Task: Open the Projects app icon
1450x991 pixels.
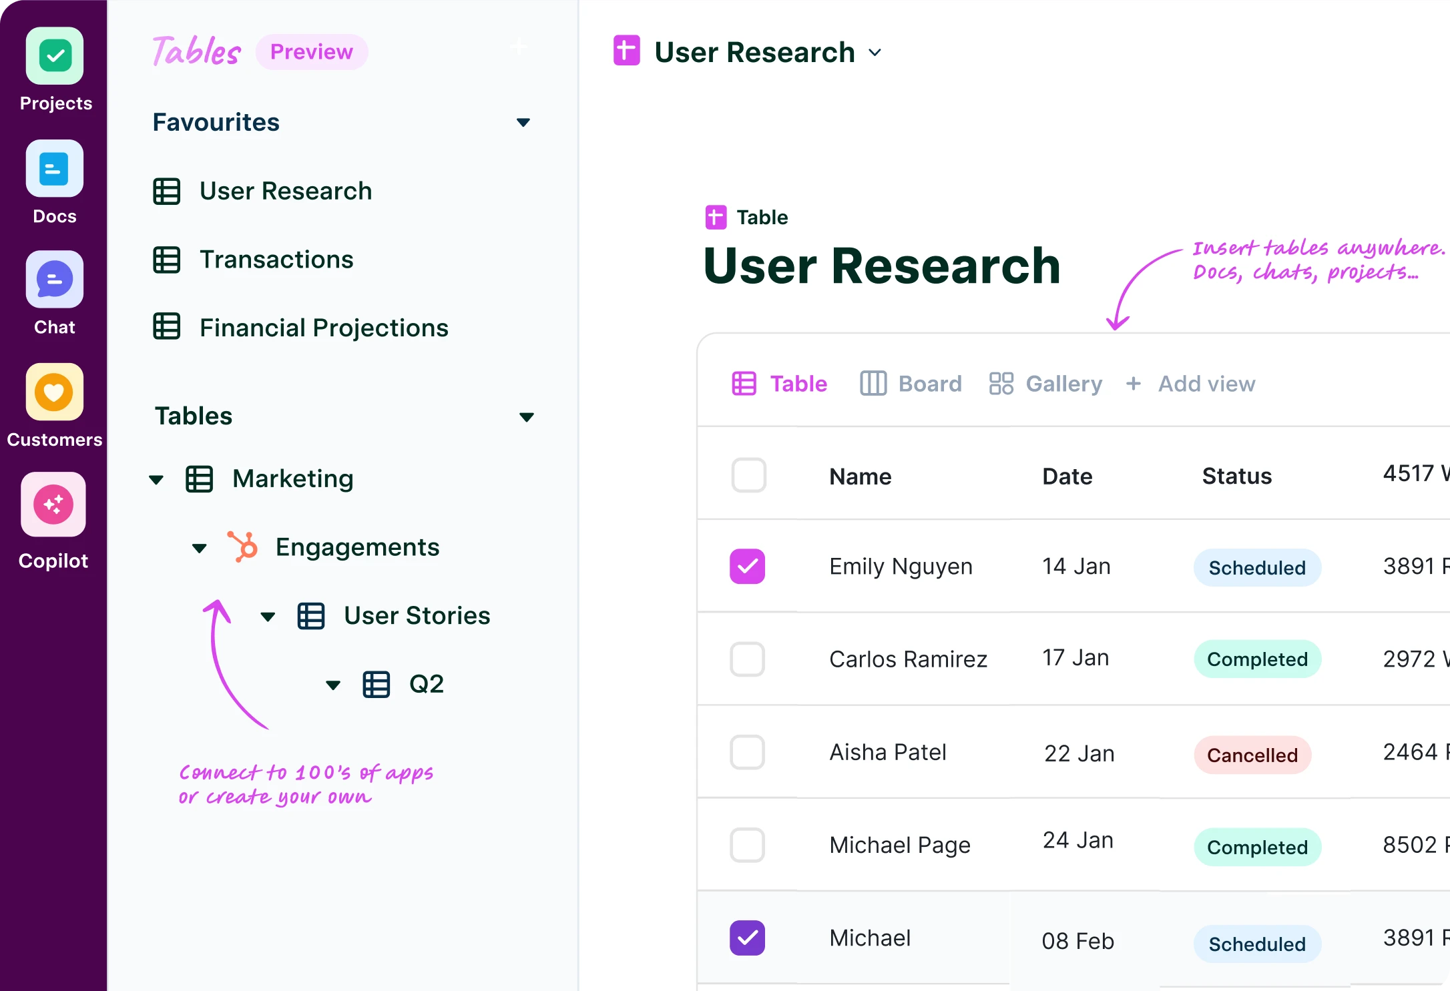Action: [55, 56]
